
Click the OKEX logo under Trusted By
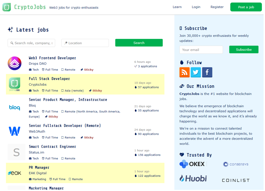point(192,164)
